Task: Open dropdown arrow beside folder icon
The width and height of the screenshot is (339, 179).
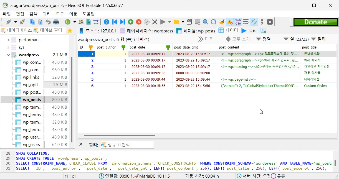Action: (x=183, y=22)
